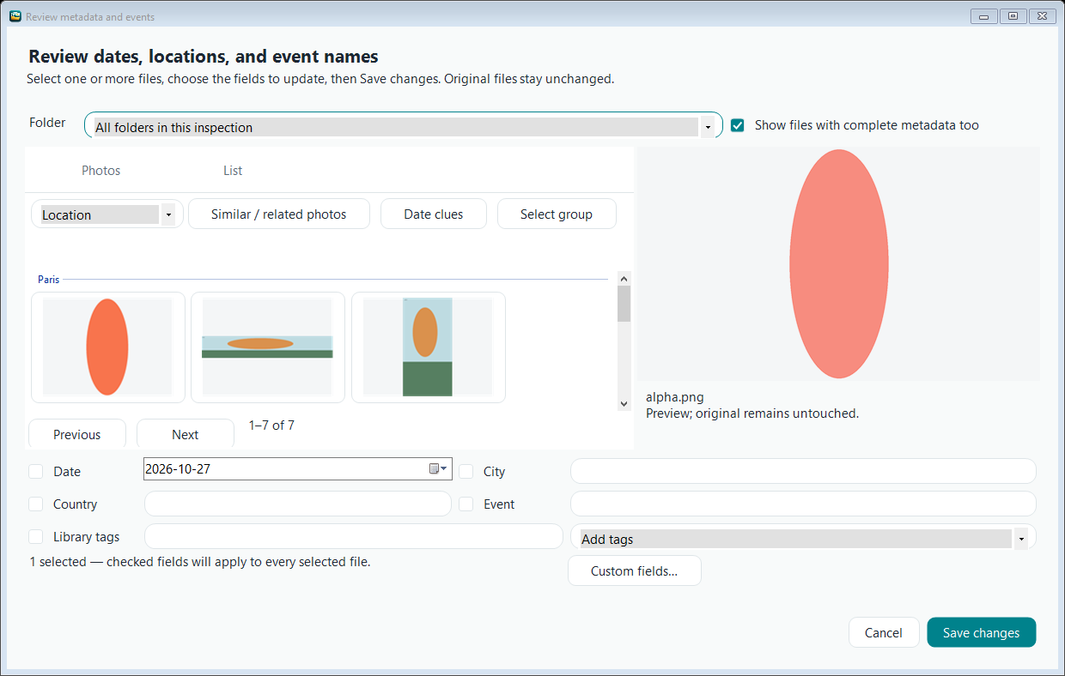This screenshot has height=676, width=1065.
Task: Open the Add tags dropdown
Action: click(x=803, y=539)
